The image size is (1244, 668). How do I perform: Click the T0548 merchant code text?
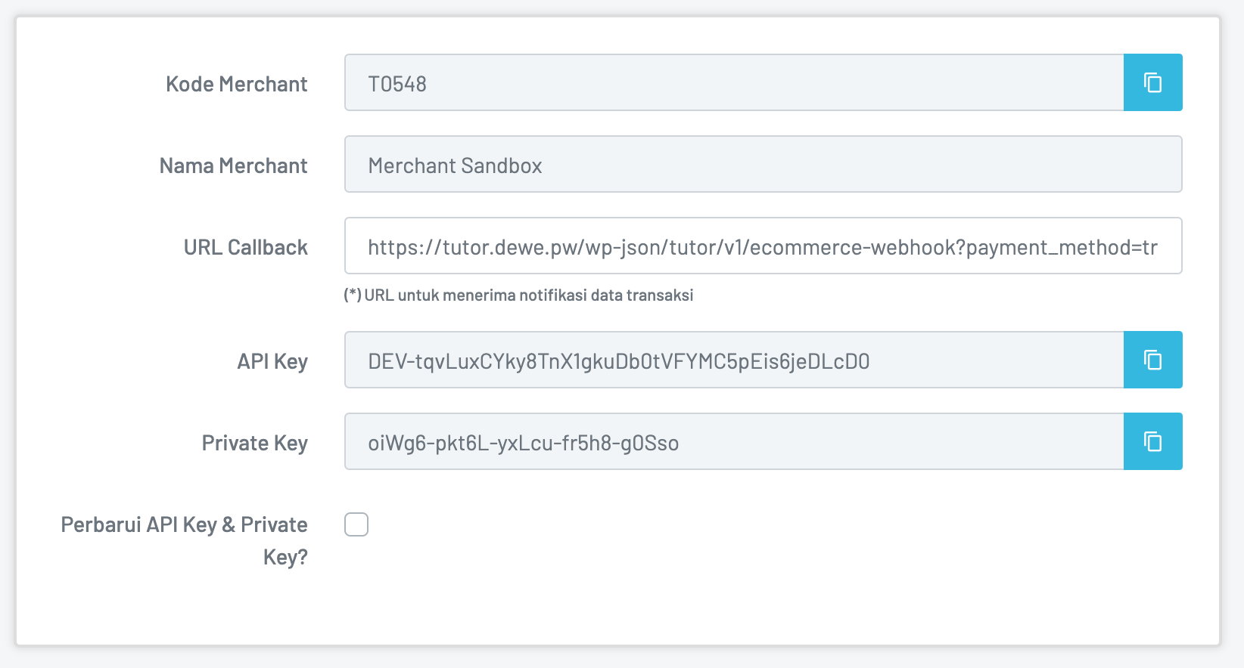pyautogui.click(x=397, y=84)
